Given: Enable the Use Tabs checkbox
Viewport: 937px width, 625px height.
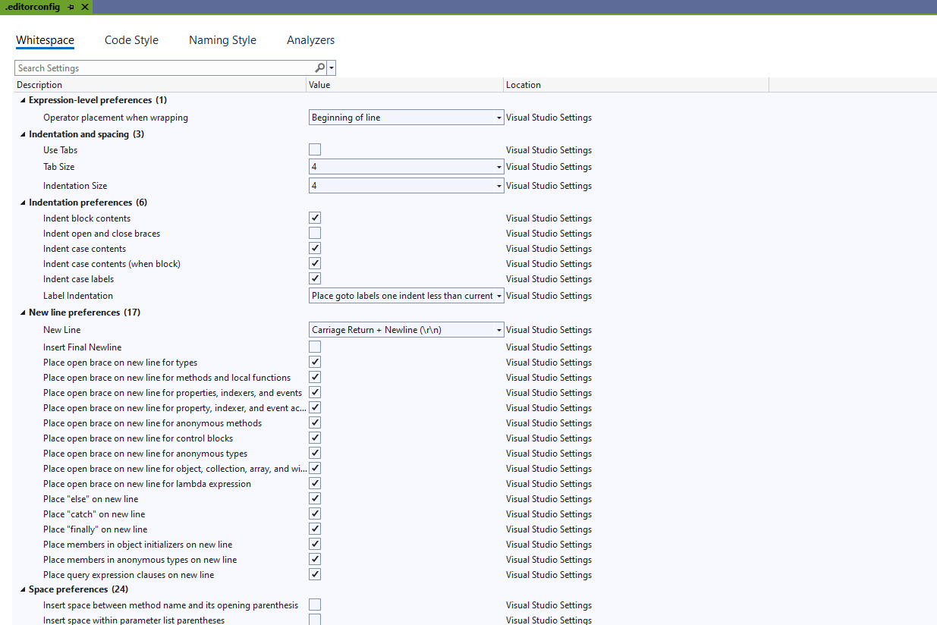Looking at the screenshot, I should click(315, 150).
